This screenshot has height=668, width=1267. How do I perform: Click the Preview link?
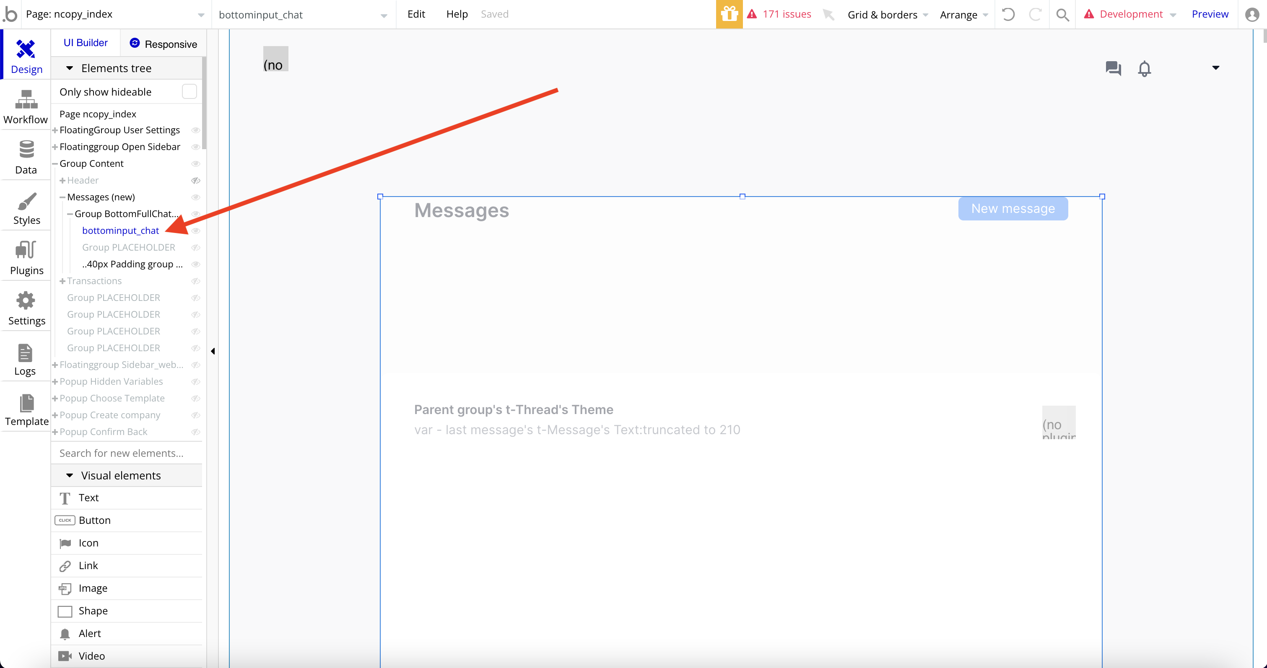pyautogui.click(x=1210, y=14)
